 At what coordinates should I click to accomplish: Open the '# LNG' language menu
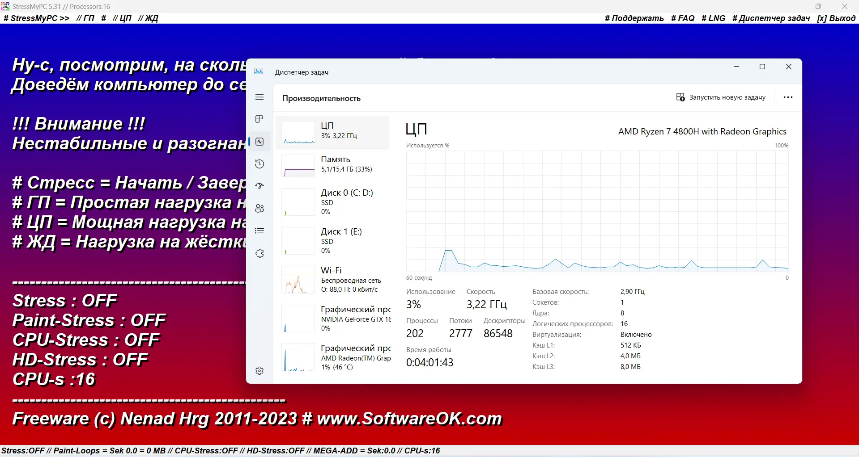pyautogui.click(x=714, y=18)
